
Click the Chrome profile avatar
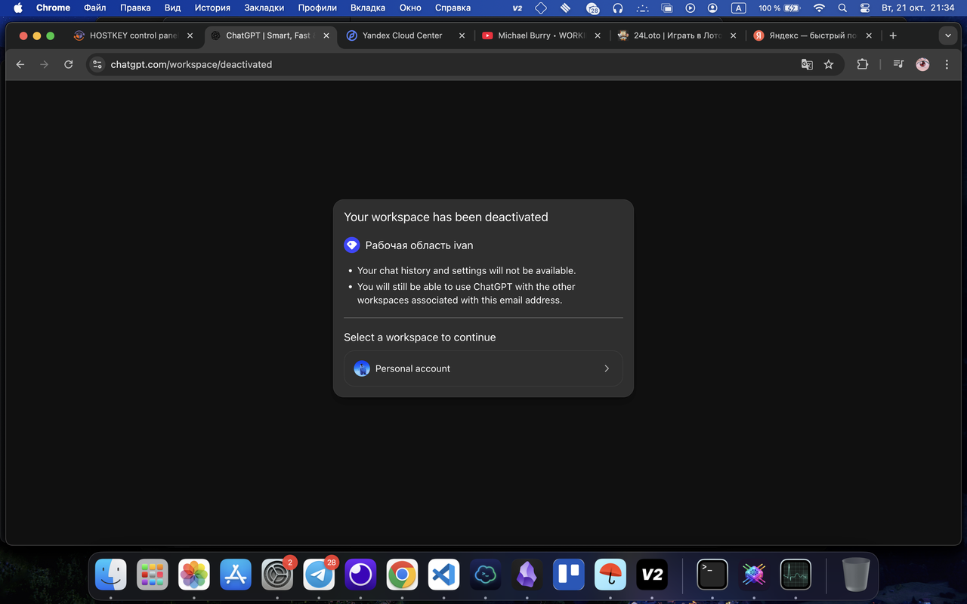(922, 64)
